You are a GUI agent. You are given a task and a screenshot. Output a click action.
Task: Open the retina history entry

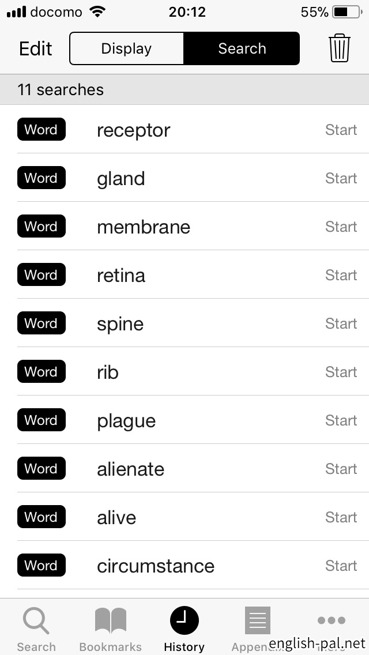click(x=121, y=276)
